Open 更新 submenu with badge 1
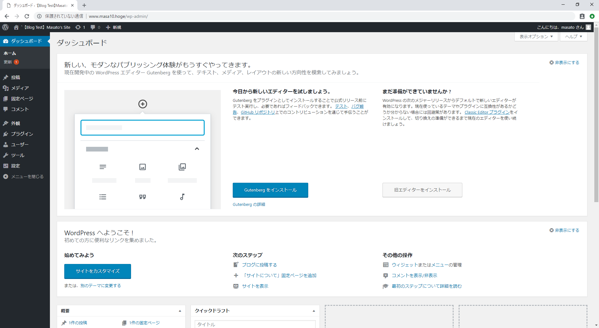This screenshot has height=328, width=599. coord(11,62)
